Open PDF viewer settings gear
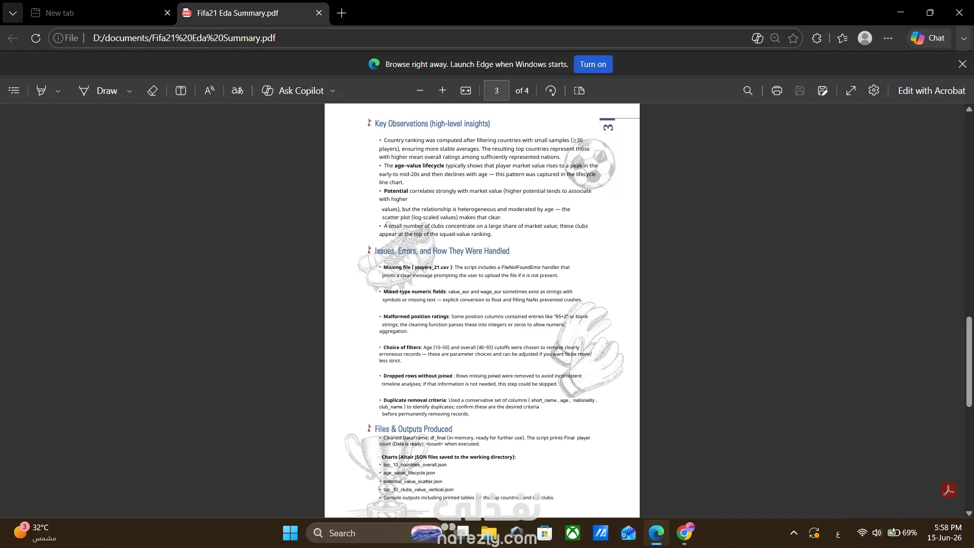Screen dimensions: 974x548 tap(874, 90)
